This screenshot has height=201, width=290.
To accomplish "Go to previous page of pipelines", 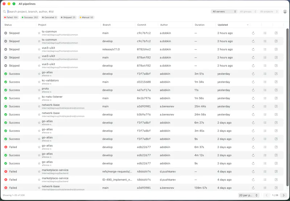I will tap(266, 195).
